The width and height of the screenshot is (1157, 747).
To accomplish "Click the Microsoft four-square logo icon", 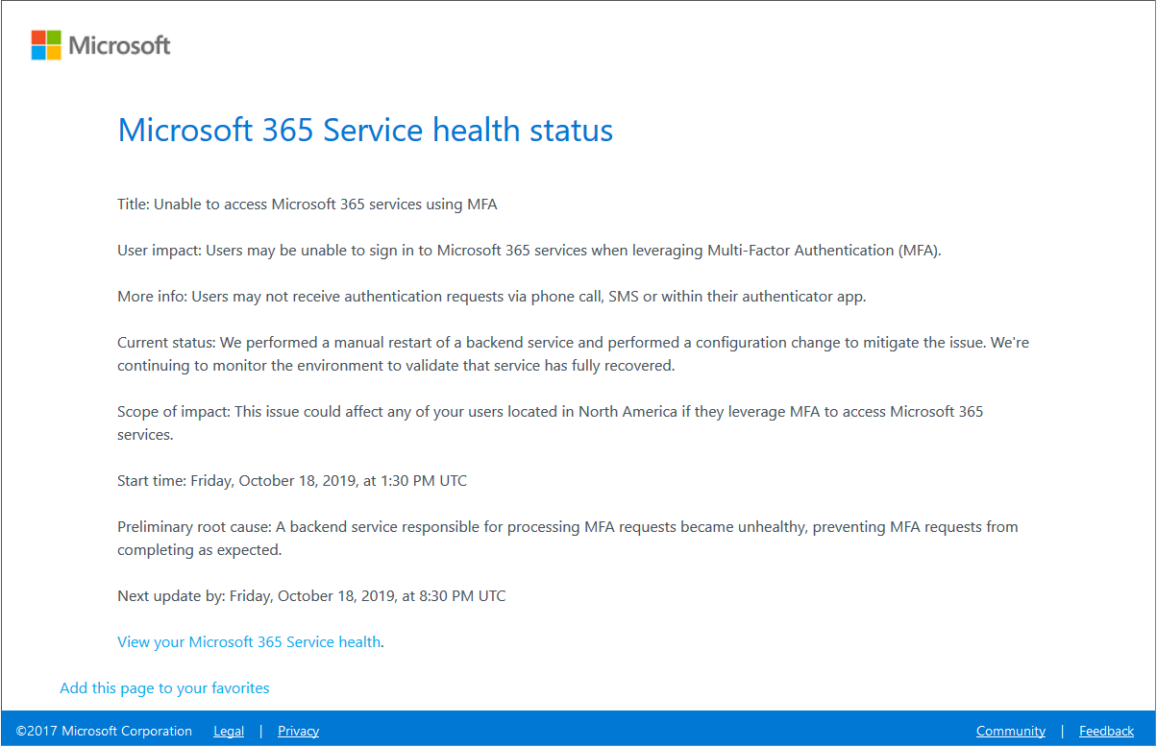I will click(46, 45).
